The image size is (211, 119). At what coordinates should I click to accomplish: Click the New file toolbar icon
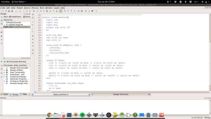tap(2, 11)
